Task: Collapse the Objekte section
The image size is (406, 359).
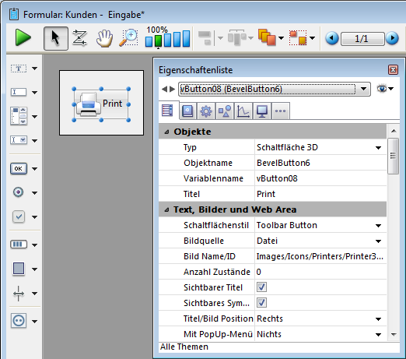Action: (167, 132)
